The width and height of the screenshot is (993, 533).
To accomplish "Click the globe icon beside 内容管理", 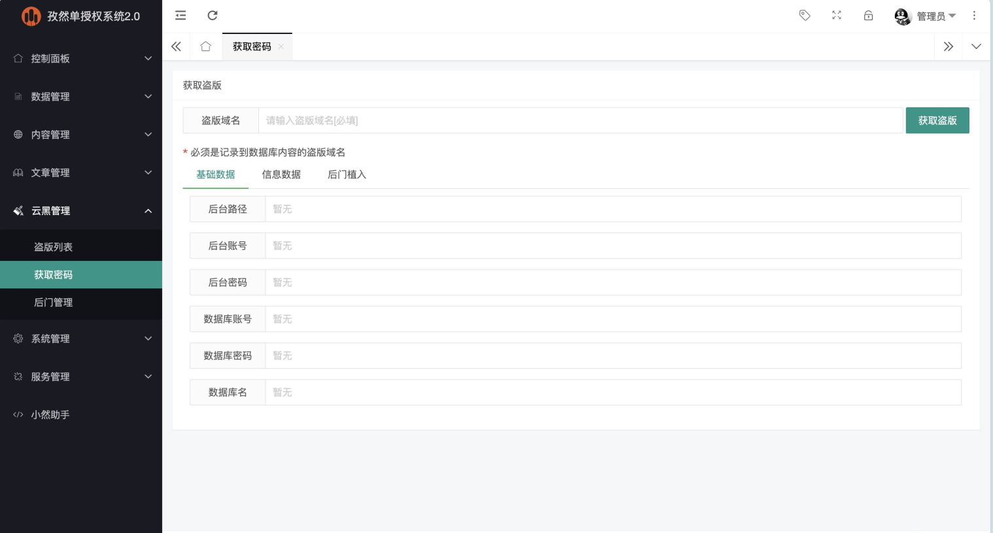I will click(18, 135).
